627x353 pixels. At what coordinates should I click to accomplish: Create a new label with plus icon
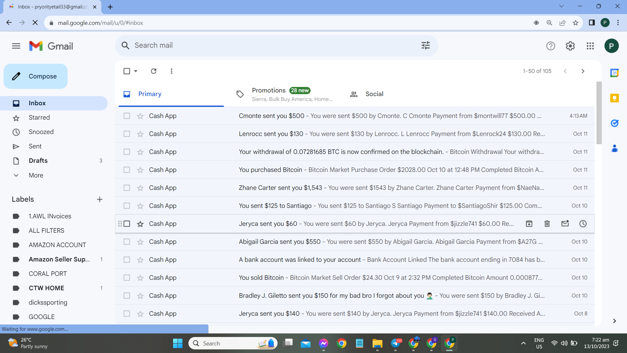coord(100,199)
